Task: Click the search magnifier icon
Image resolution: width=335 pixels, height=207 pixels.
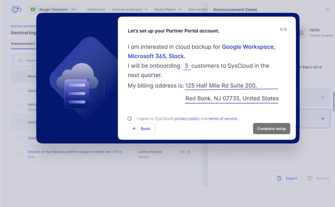Action: (20, 61)
